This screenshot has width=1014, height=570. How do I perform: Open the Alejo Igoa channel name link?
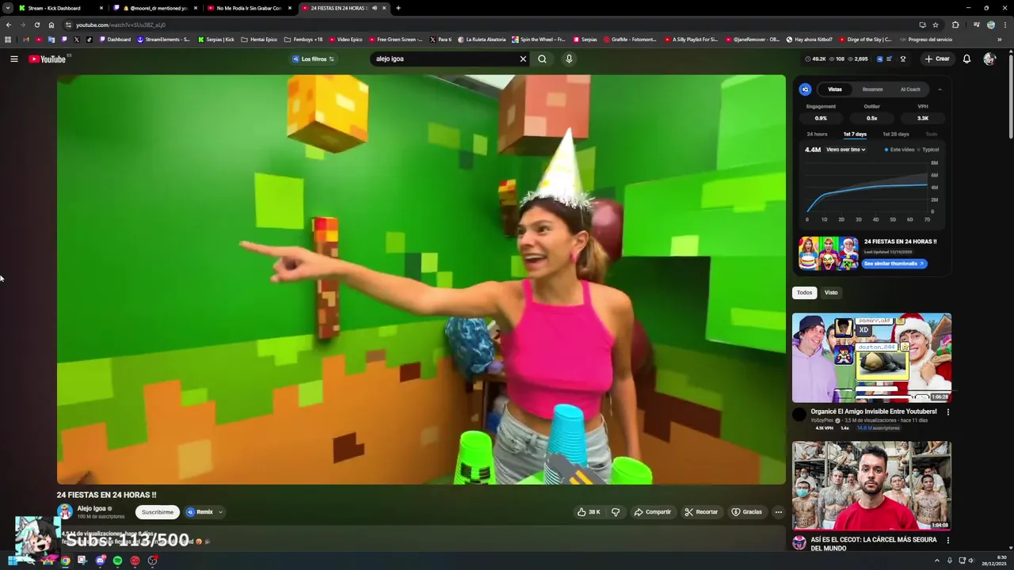(91, 508)
